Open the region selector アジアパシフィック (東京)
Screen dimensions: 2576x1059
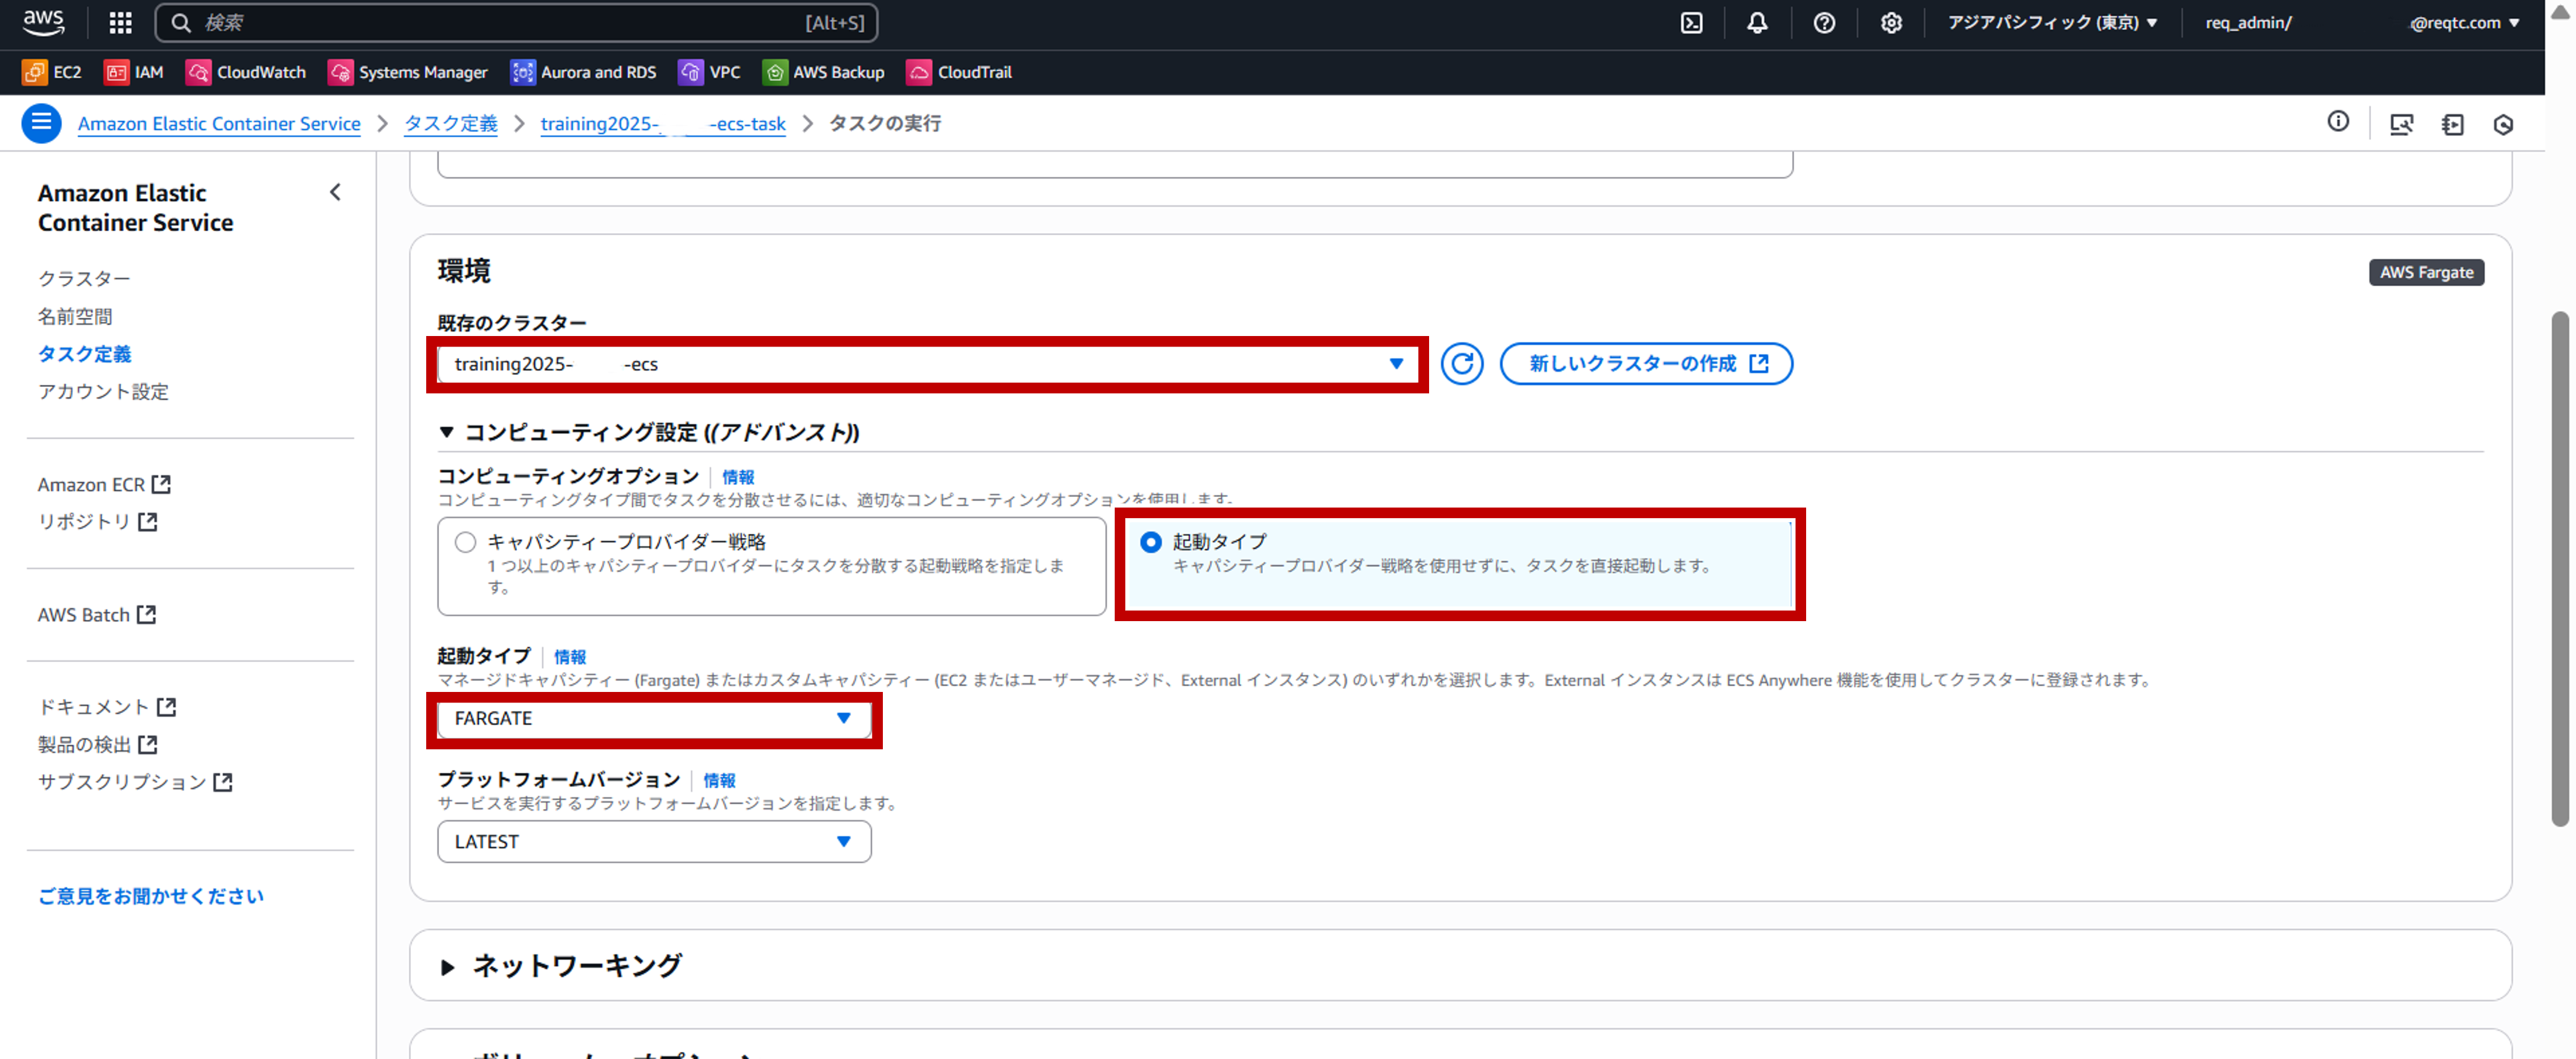coord(2052,22)
